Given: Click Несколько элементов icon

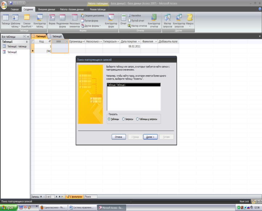Looking at the screenshot, I should (74, 21).
